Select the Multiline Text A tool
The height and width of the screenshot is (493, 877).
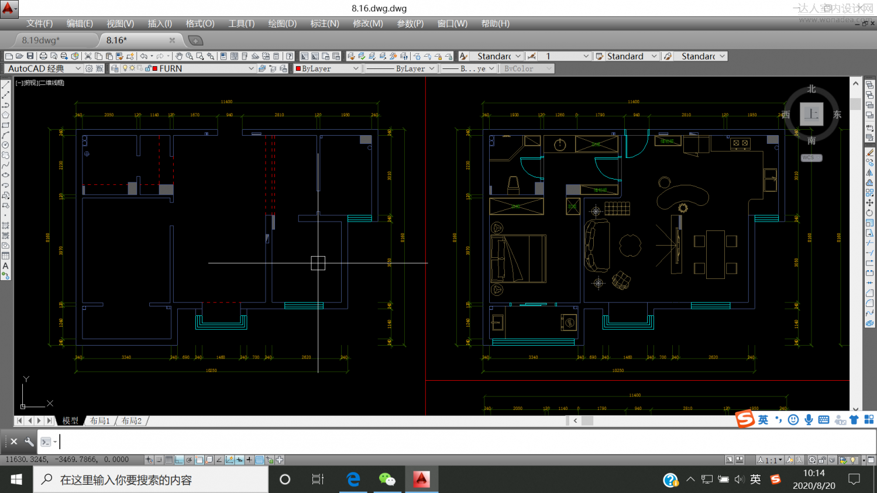click(x=6, y=266)
